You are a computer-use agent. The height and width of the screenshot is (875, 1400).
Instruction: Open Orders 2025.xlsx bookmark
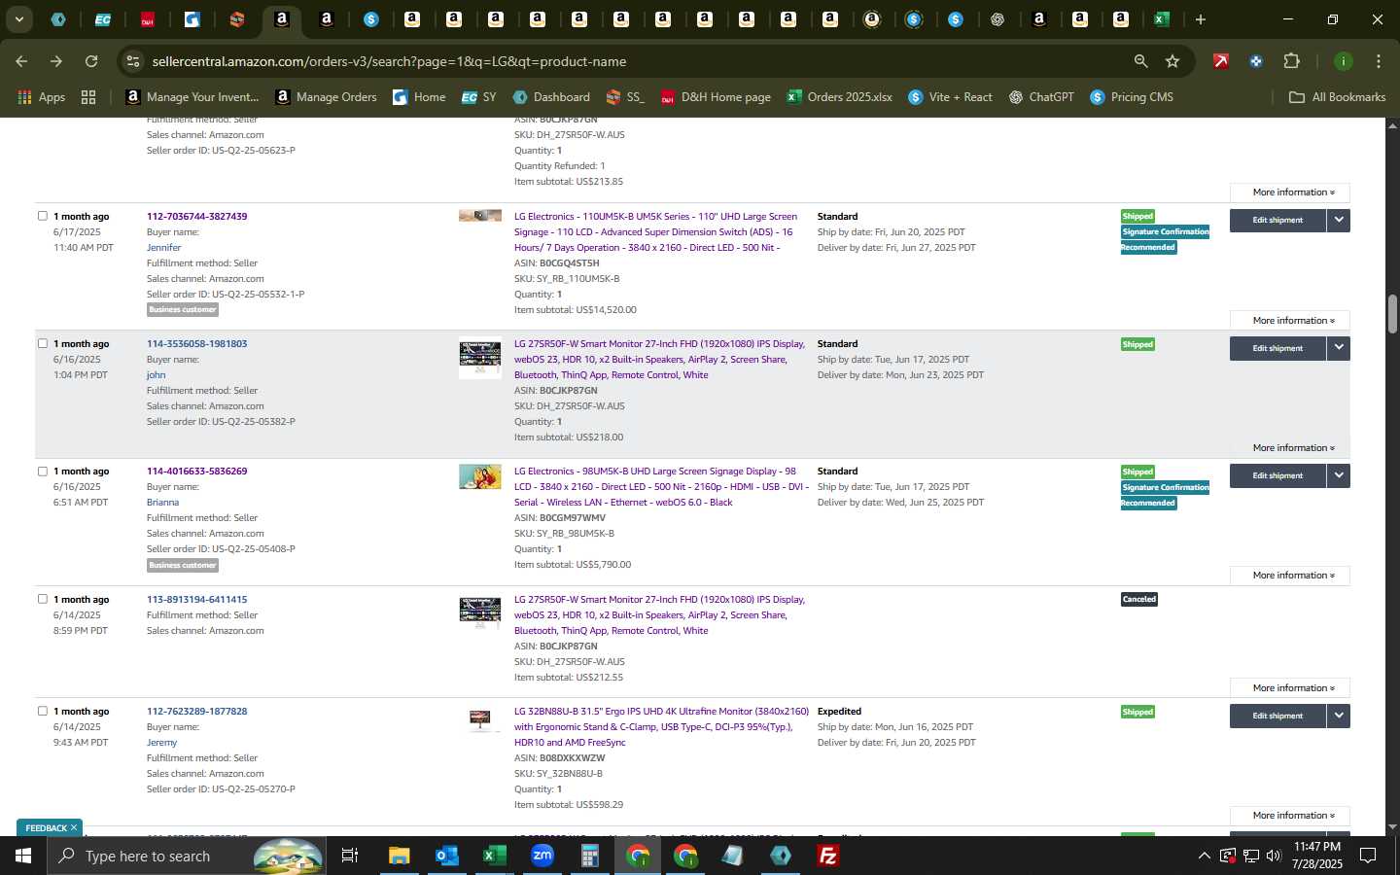pos(840,97)
